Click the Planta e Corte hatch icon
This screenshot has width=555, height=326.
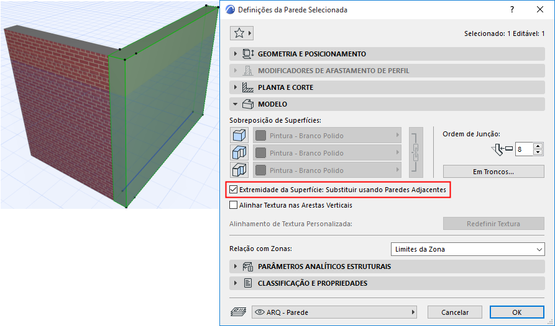coord(248,87)
